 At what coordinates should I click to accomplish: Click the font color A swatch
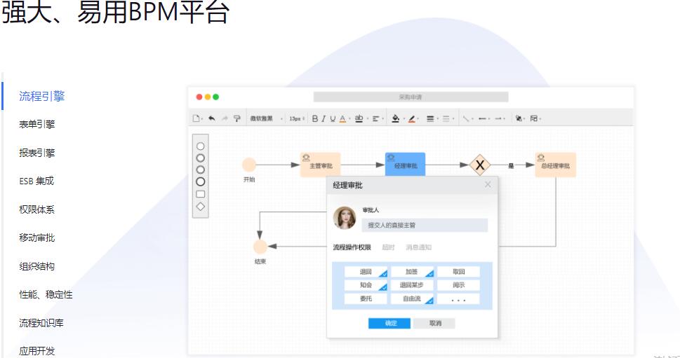point(342,118)
